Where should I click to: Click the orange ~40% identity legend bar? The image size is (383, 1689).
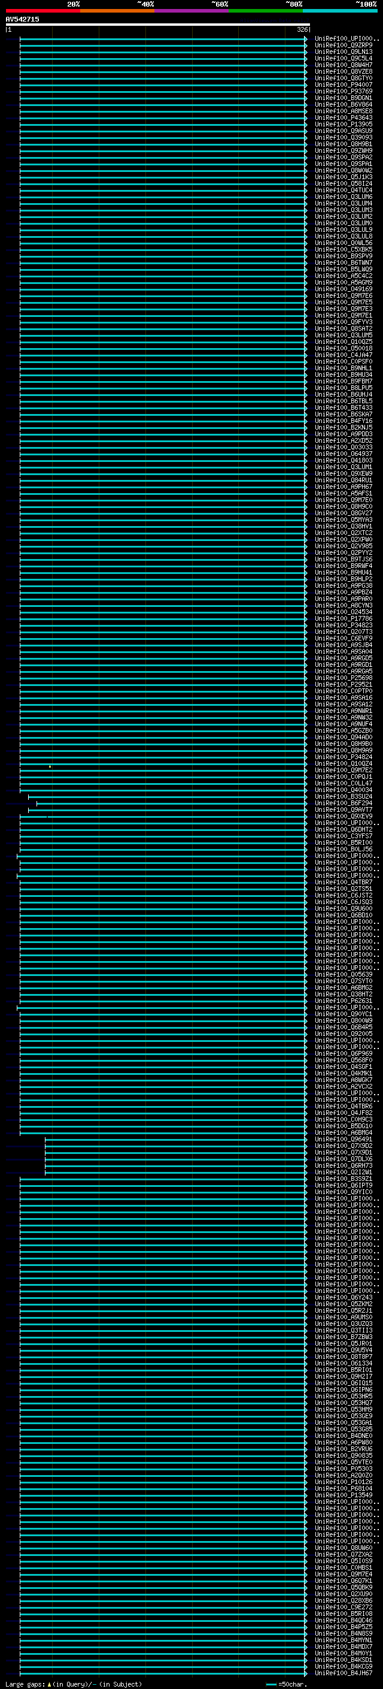[x=117, y=11]
